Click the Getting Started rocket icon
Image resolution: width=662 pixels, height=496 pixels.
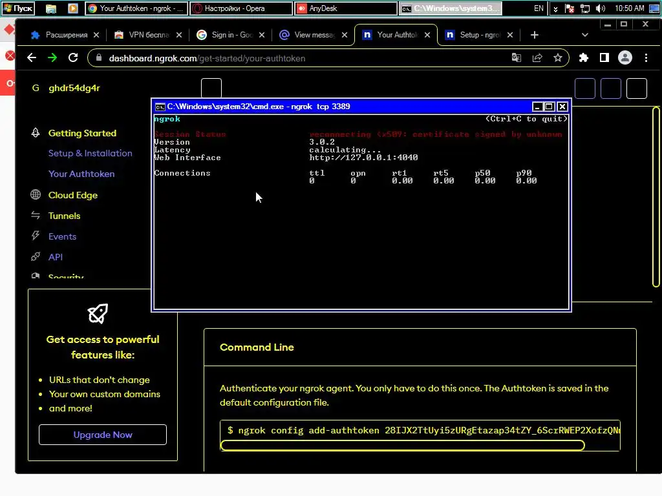click(36, 133)
